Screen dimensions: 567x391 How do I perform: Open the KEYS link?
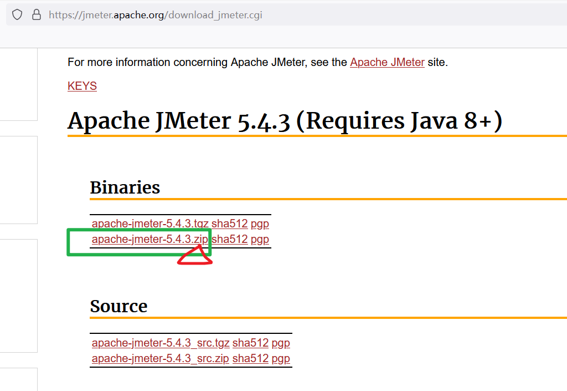pos(82,86)
